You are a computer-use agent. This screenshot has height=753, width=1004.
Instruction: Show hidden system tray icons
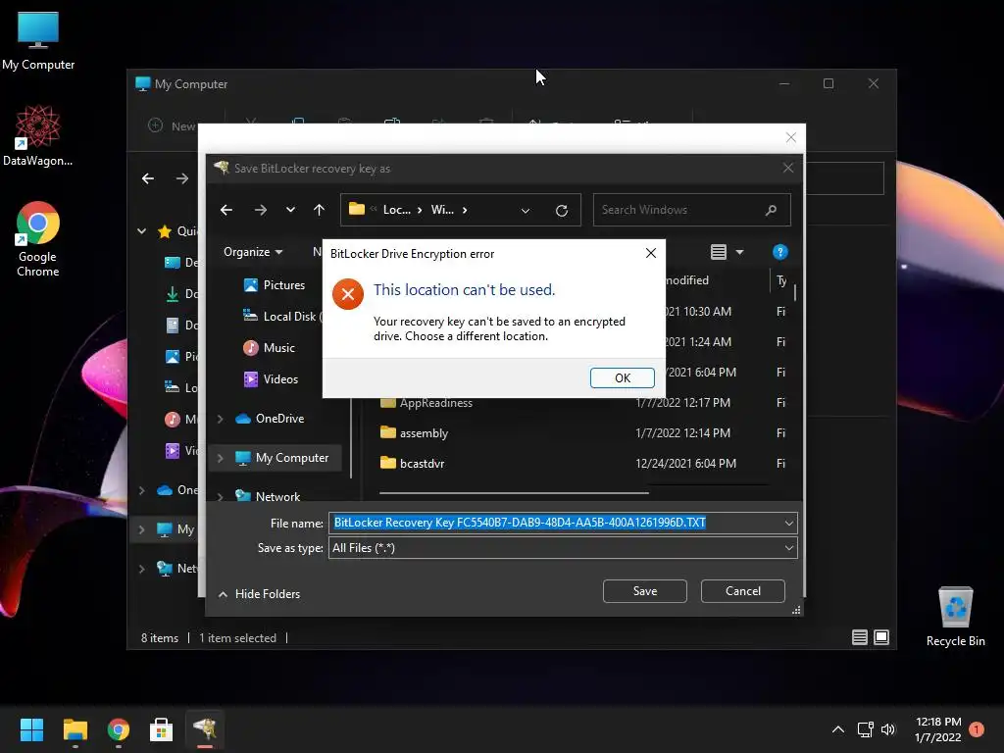837,729
